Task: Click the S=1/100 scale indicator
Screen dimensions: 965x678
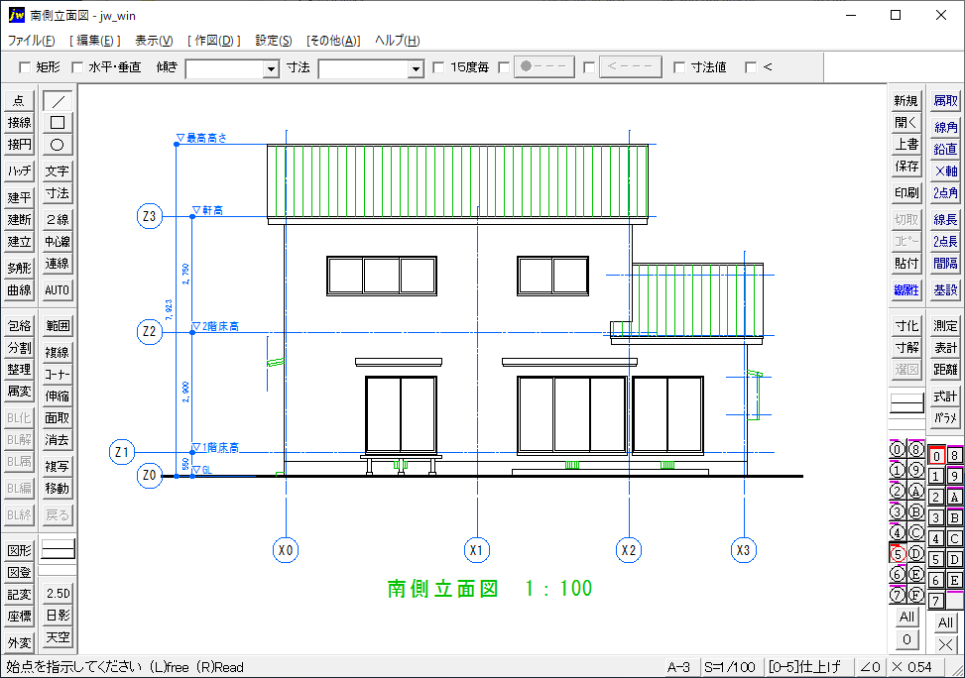Action: click(x=731, y=667)
